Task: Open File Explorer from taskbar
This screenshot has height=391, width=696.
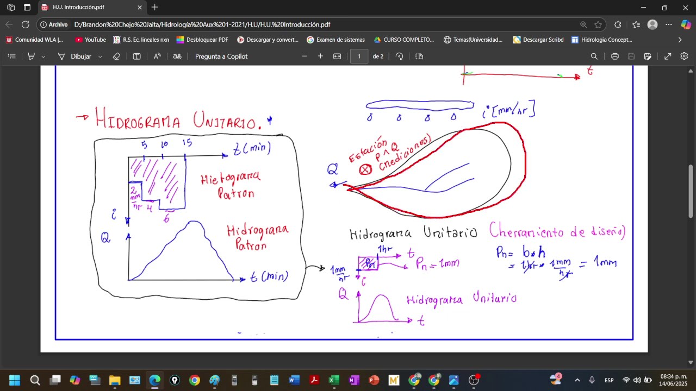Action: pos(115,380)
